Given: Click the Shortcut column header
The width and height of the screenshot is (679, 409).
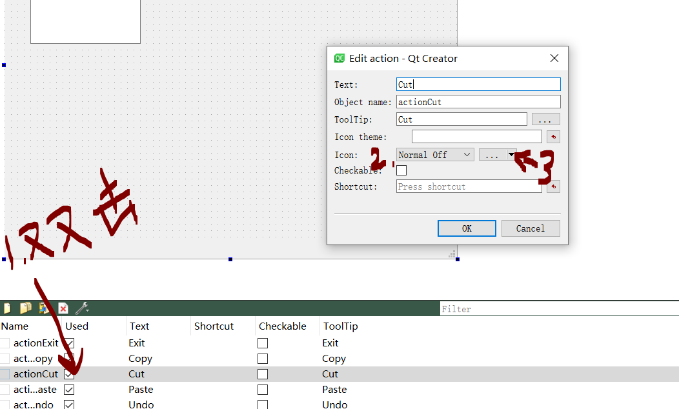Looking at the screenshot, I should click(x=214, y=326).
